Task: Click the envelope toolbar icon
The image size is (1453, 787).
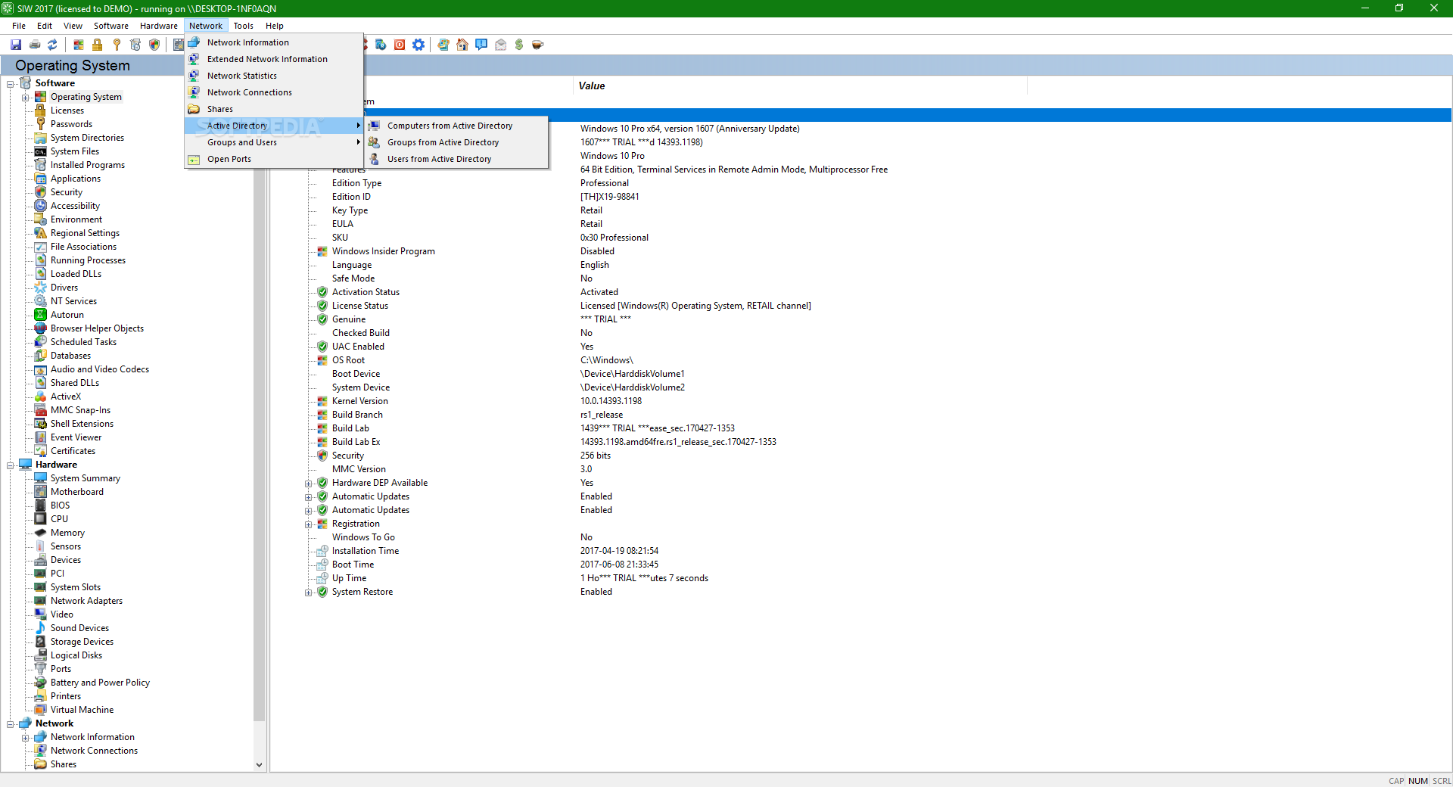Action: (501, 45)
